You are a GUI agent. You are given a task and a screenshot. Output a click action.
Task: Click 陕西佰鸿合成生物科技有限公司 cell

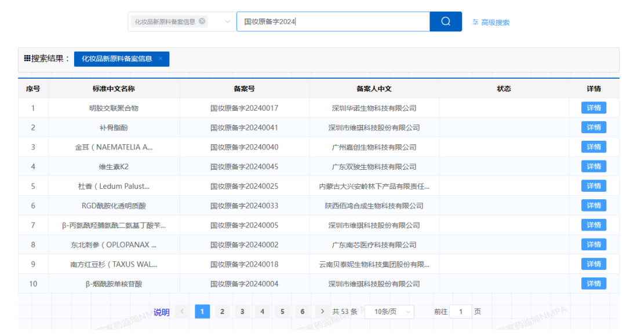(374, 206)
